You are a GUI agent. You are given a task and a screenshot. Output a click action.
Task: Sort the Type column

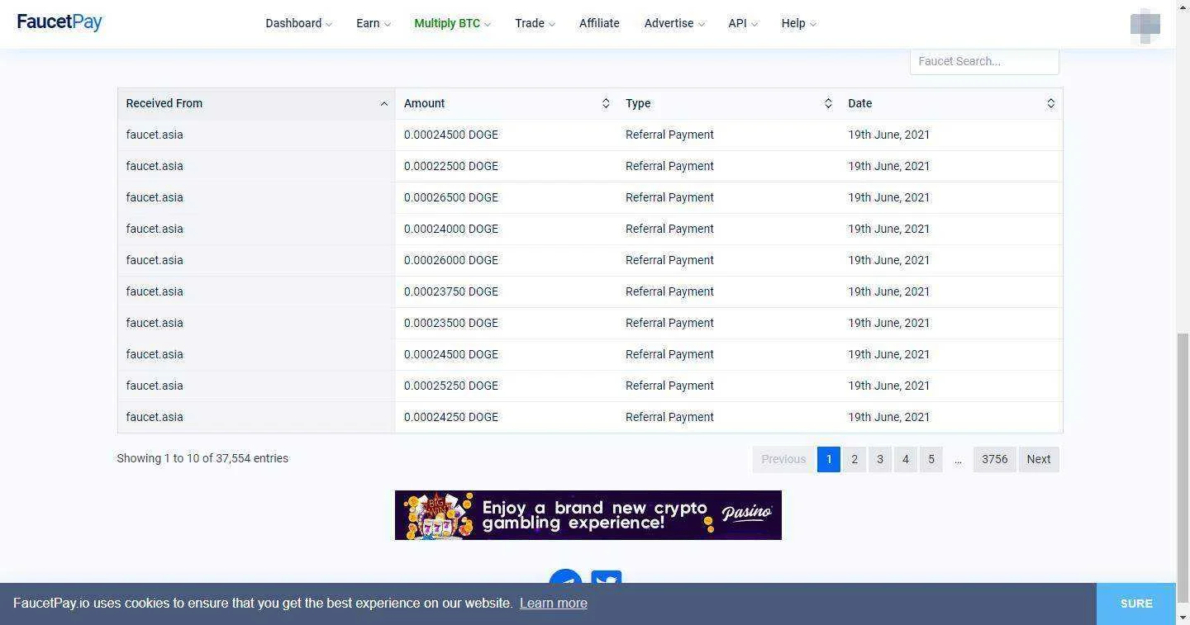[828, 103]
